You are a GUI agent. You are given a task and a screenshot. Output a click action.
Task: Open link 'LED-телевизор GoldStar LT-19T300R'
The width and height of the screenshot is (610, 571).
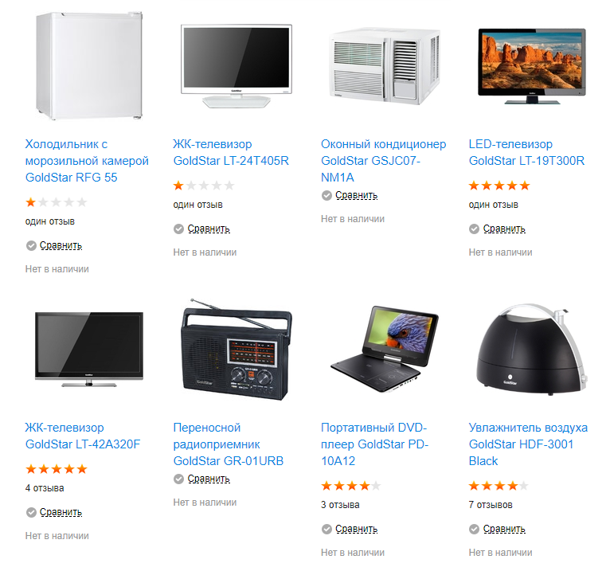tap(526, 152)
